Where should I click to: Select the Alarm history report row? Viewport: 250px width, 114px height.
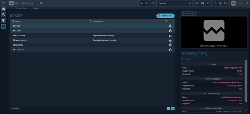point(19,35)
